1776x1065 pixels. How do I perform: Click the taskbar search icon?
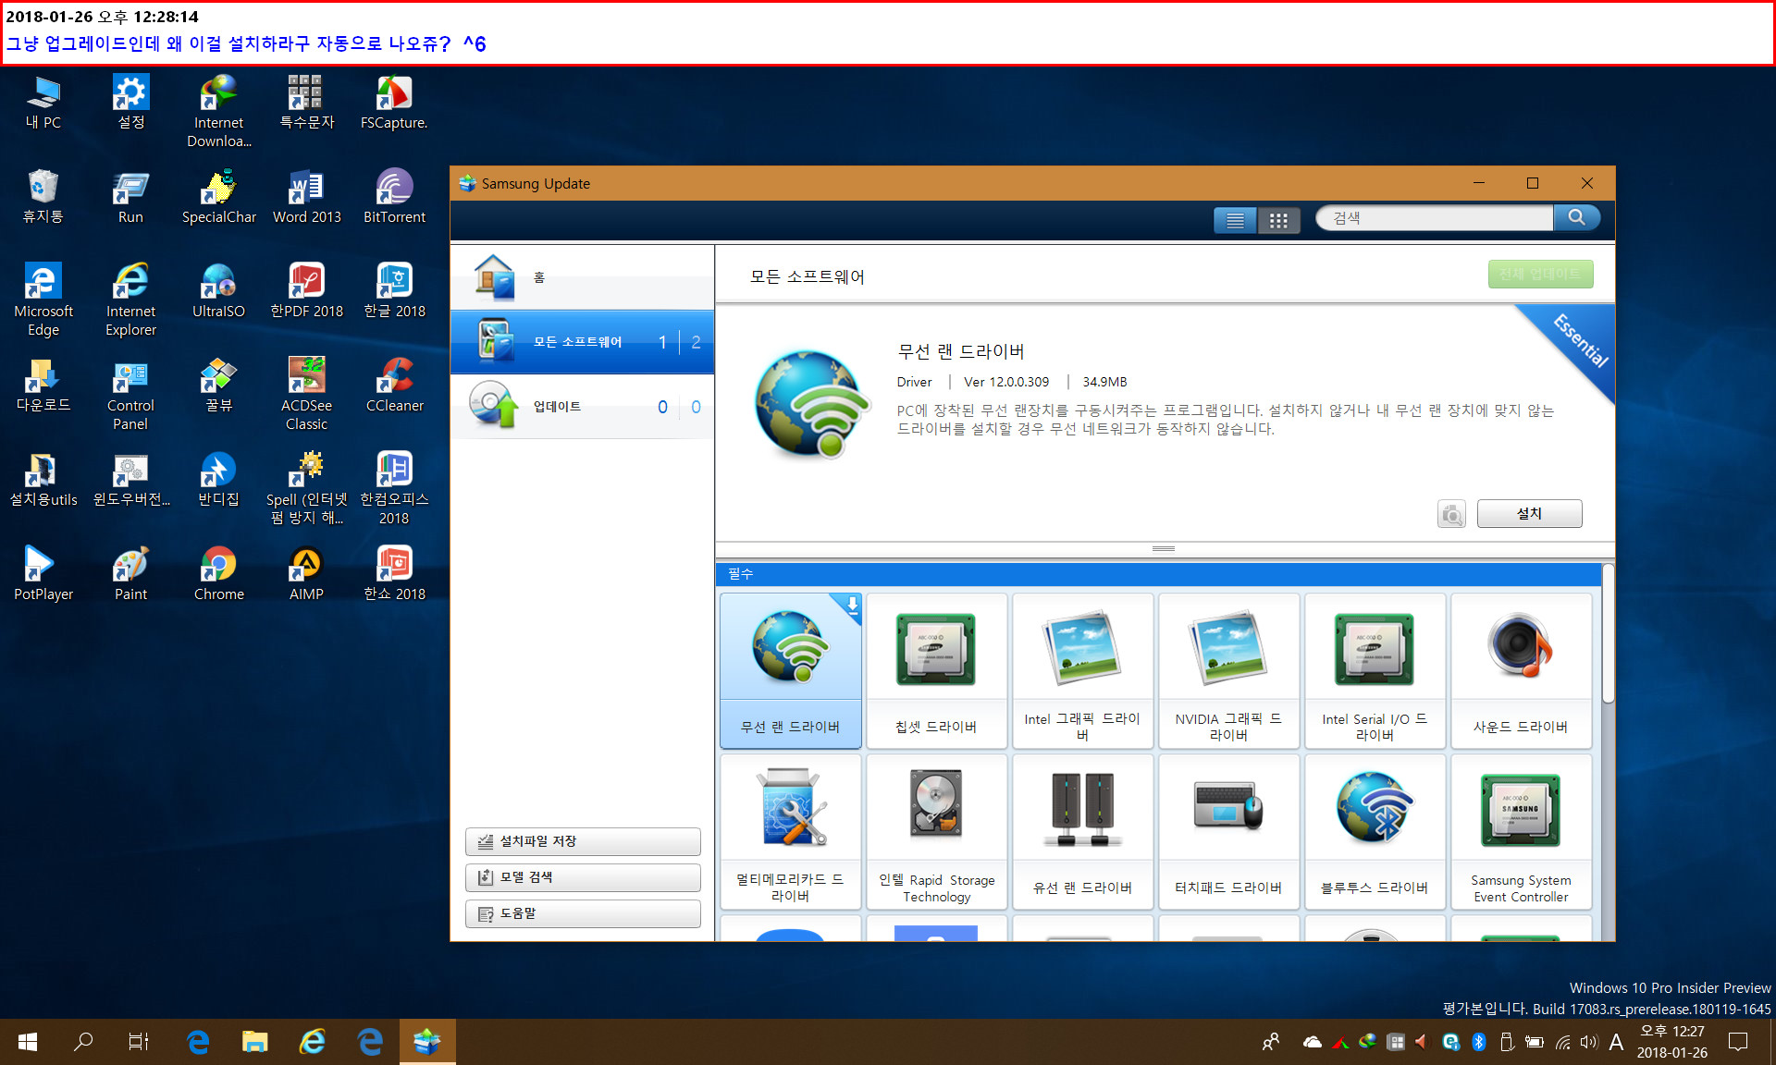coord(83,1042)
